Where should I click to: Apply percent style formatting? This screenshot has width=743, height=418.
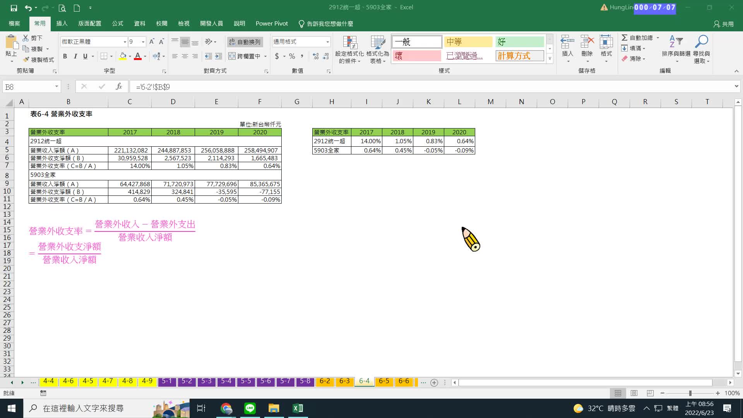(x=292, y=56)
